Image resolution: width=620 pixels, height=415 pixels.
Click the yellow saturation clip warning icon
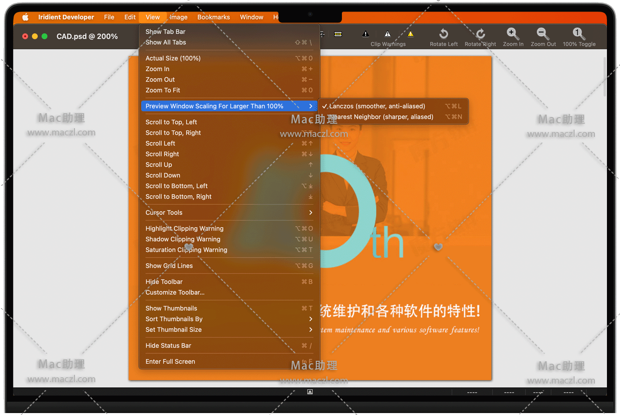[x=410, y=34]
